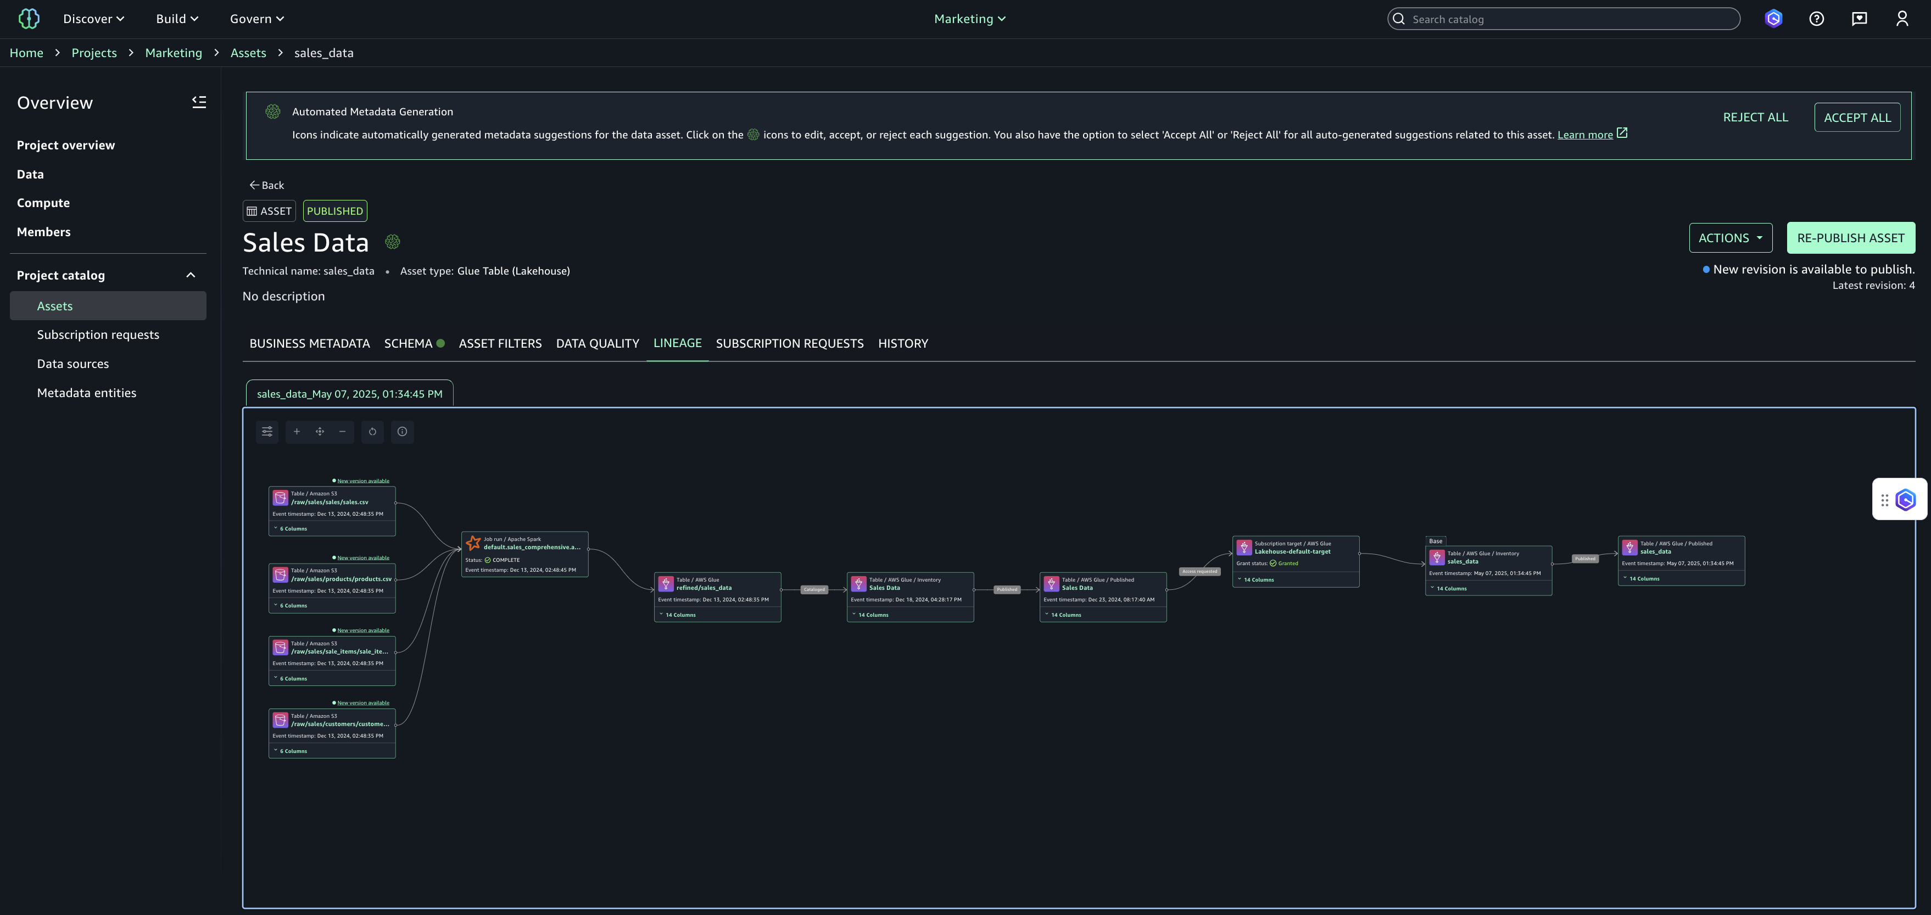
Task: Switch to the ASSET FILTERS tab
Action: point(500,343)
